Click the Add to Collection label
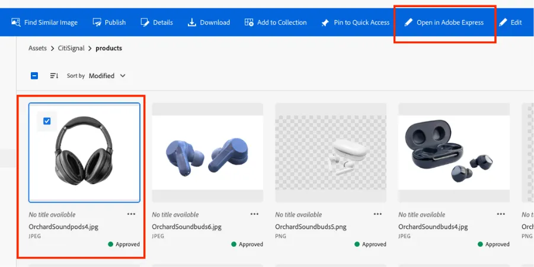Screen dimensions: 534x267 282,22
